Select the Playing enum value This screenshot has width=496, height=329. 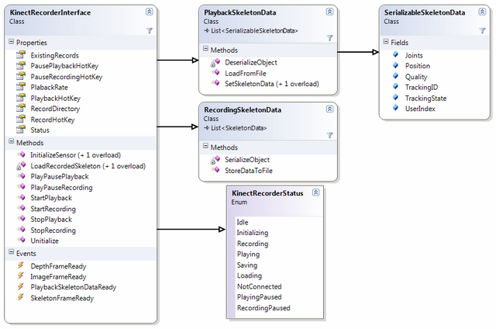(248, 255)
